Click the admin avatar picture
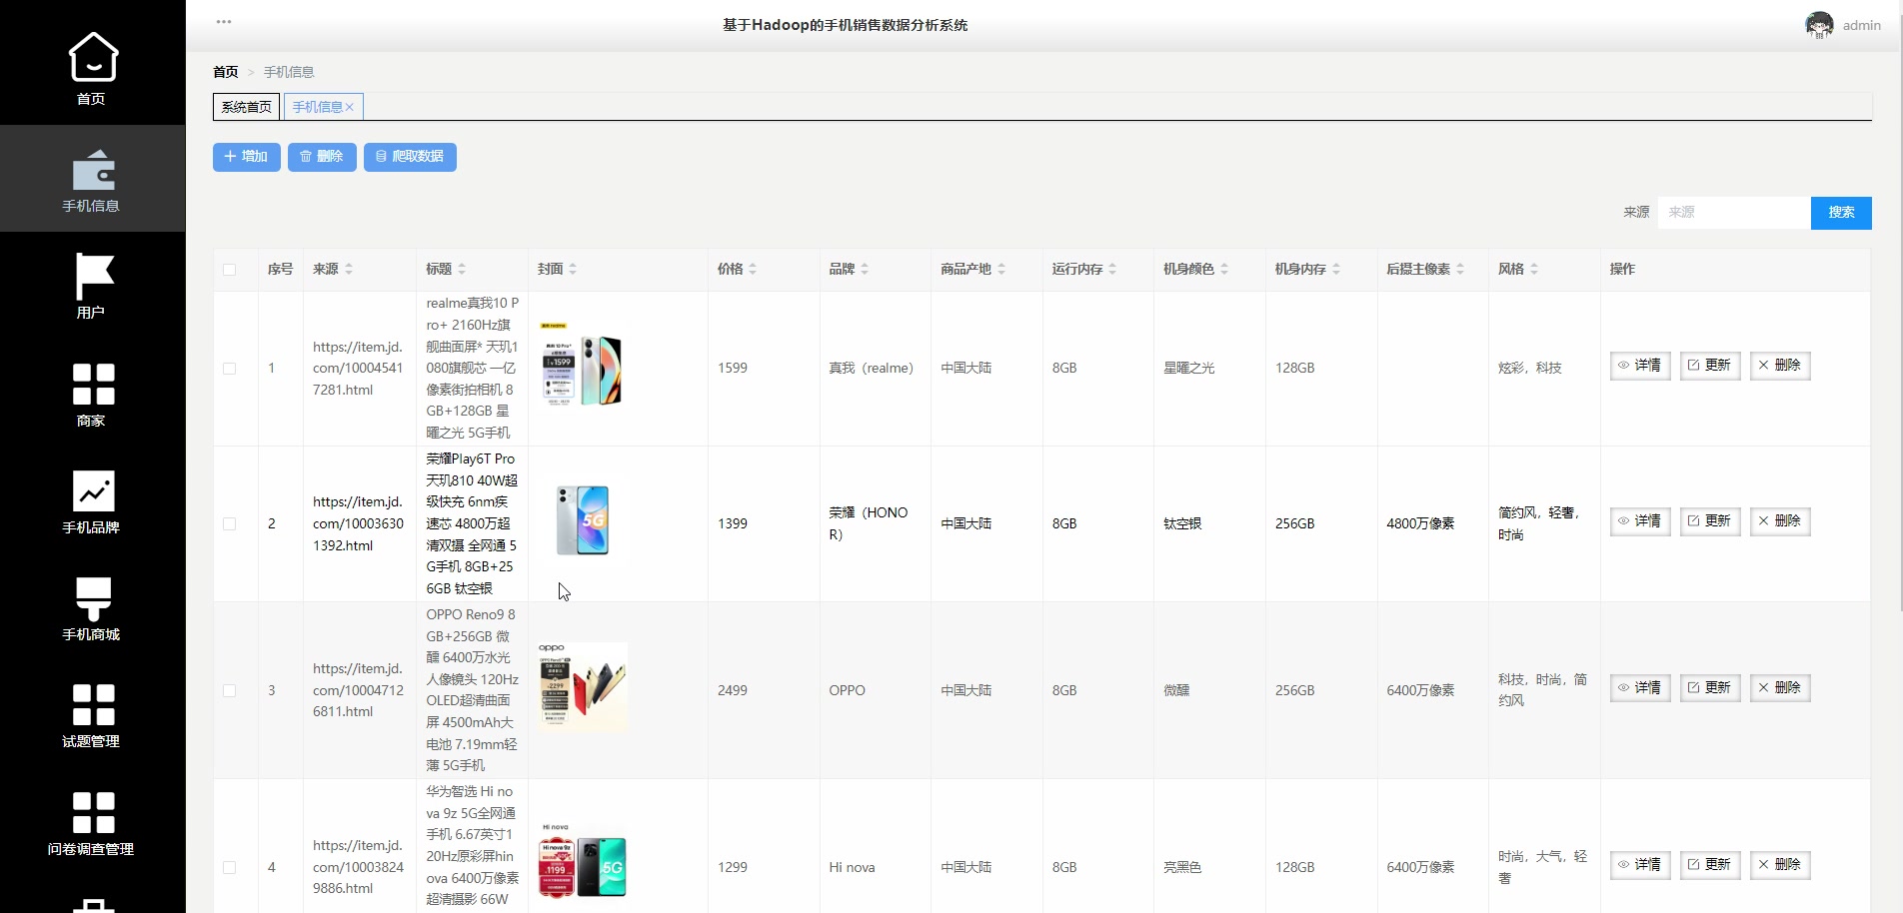This screenshot has height=913, width=1903. point(1819,25)
